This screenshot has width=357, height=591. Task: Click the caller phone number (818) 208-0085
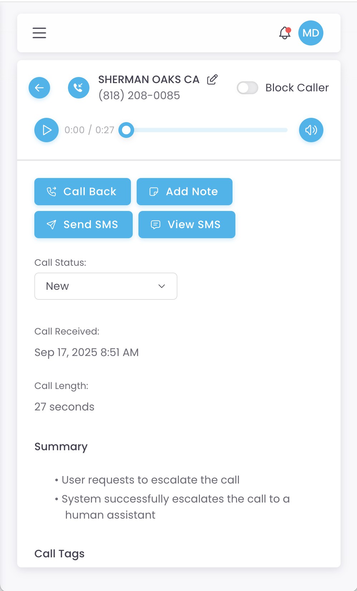[139, 96]
